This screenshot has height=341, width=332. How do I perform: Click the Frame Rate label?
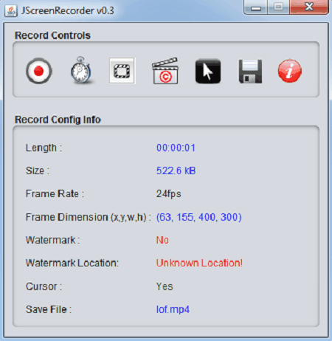coord(55,194)
